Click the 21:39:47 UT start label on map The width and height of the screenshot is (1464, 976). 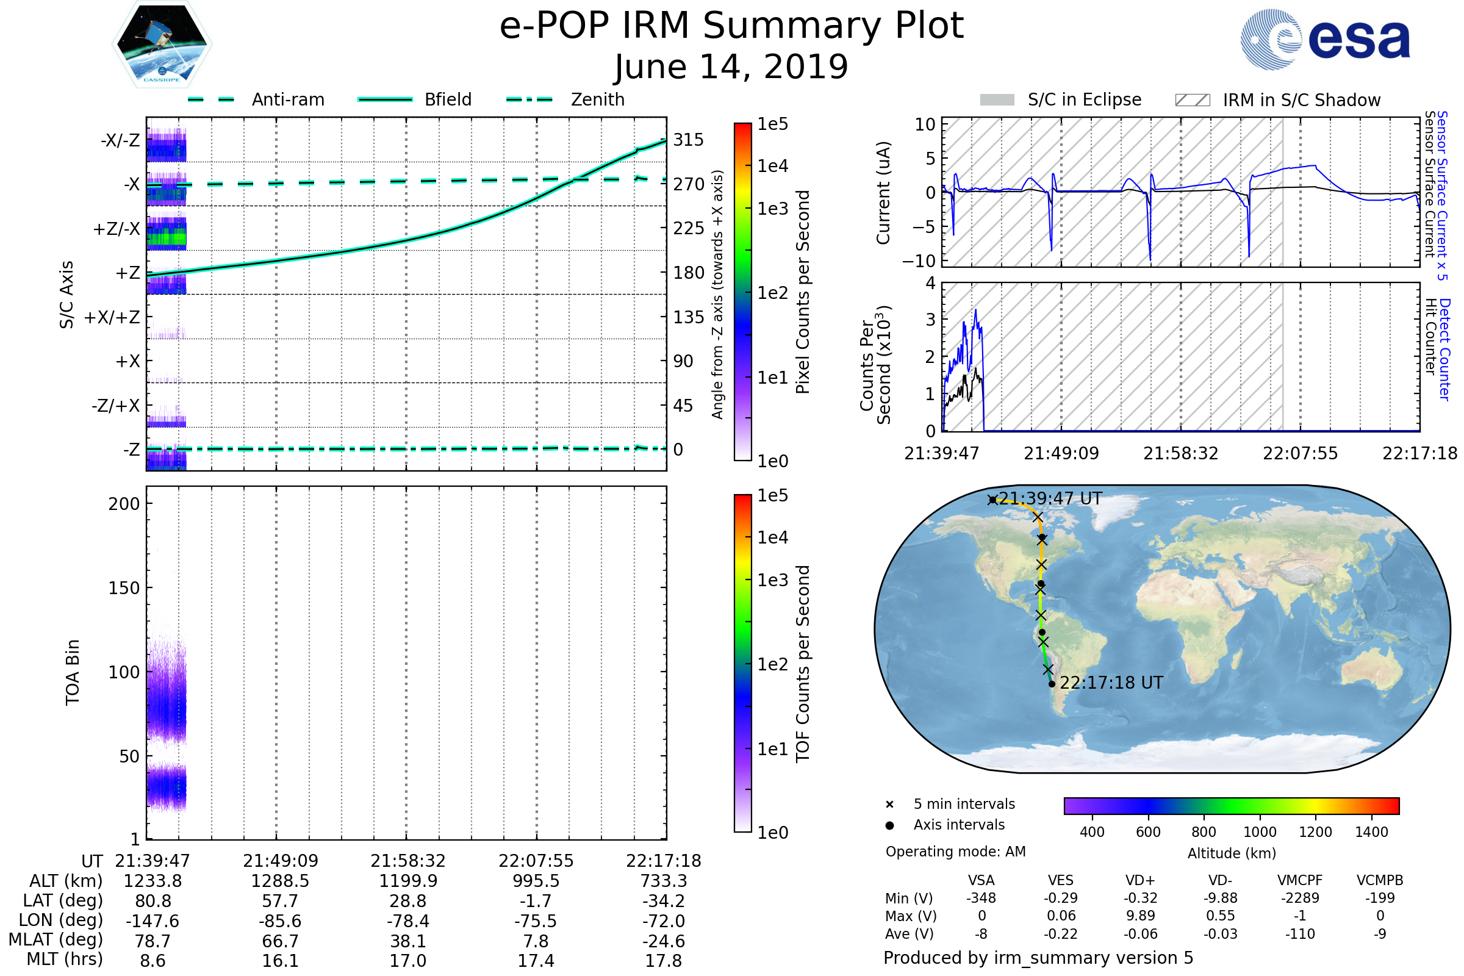1050,498
